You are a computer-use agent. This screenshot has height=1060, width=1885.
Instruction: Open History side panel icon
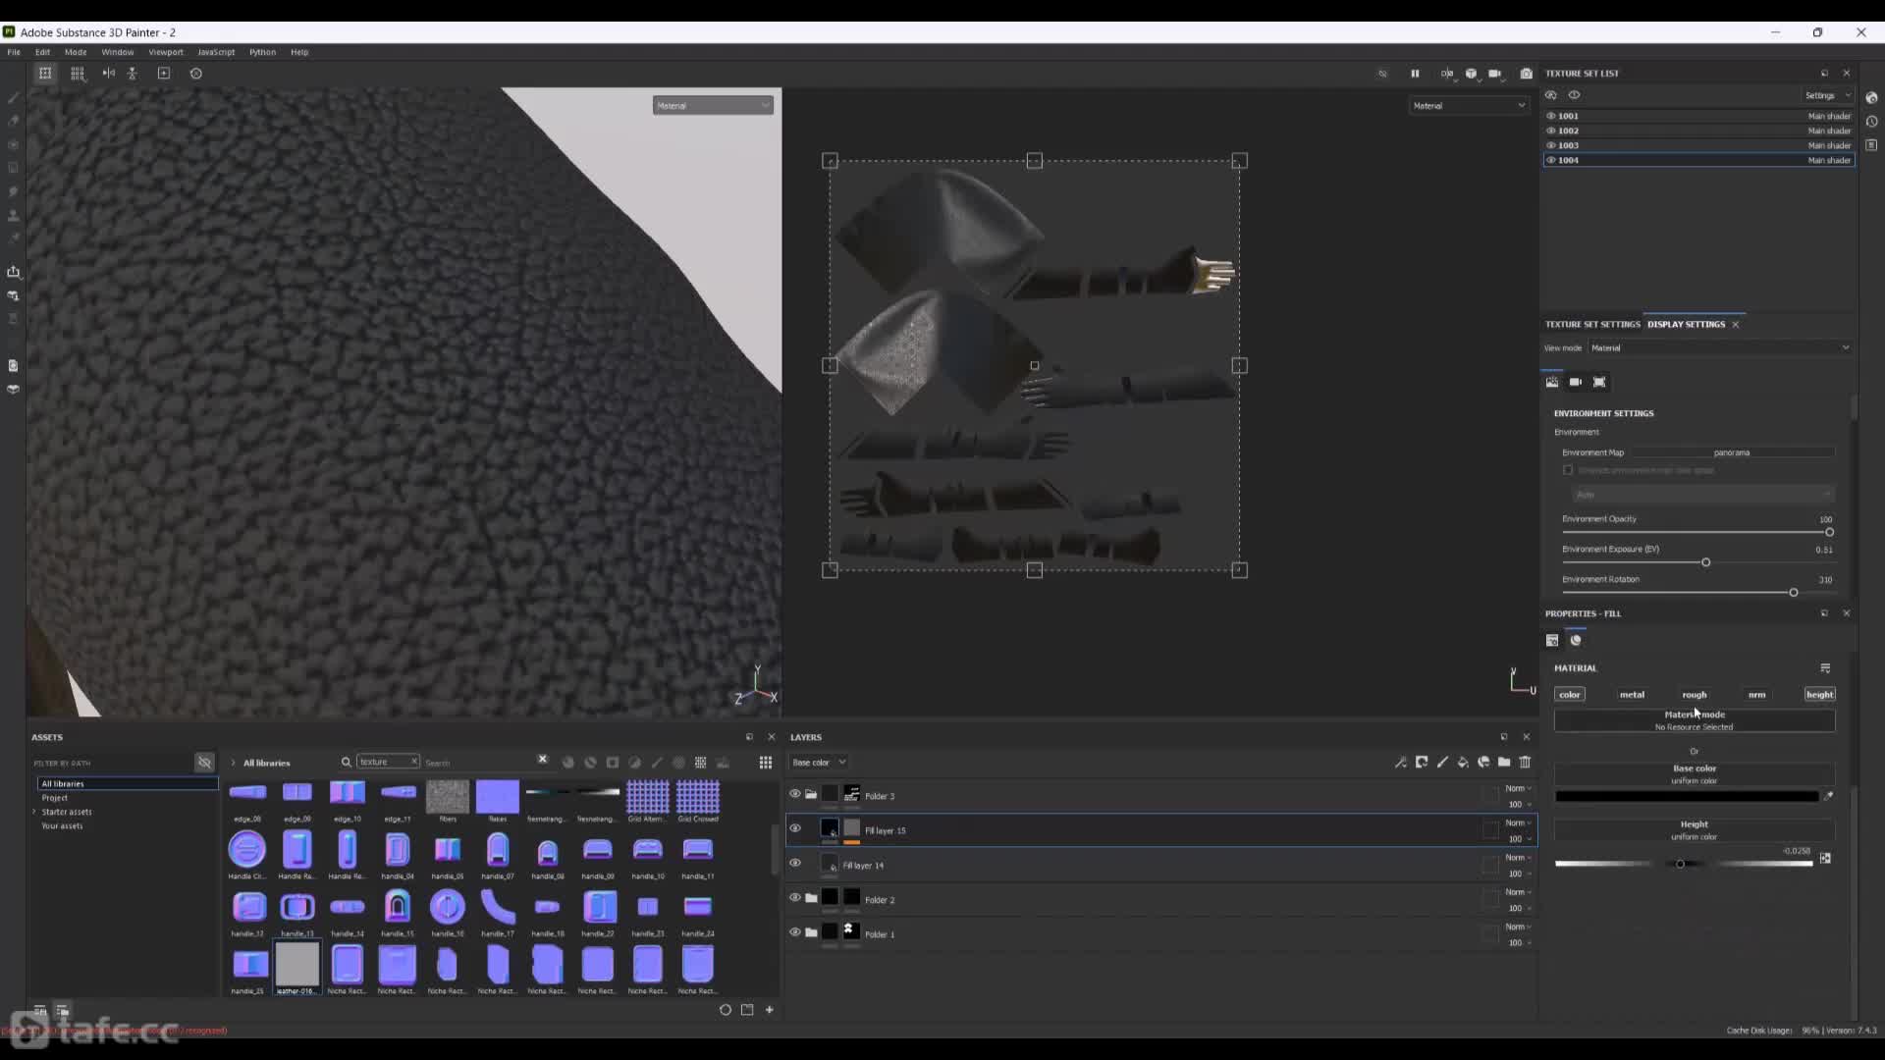1871,122
